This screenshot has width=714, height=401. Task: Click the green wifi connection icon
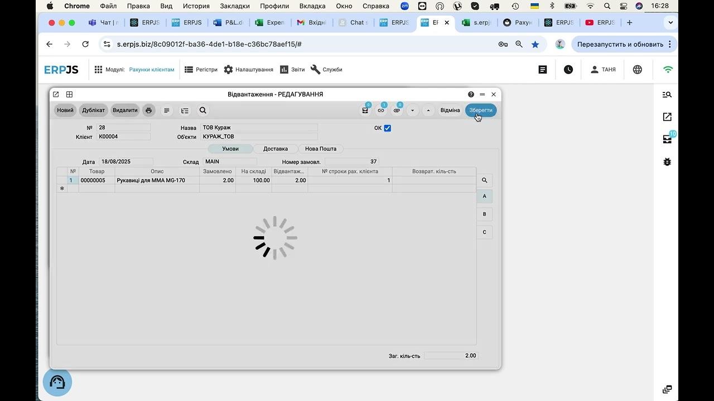click(x=668, y=70)
